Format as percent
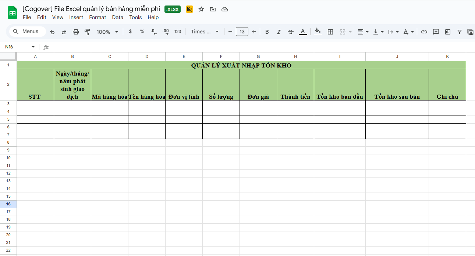 (x=142, y=32)
